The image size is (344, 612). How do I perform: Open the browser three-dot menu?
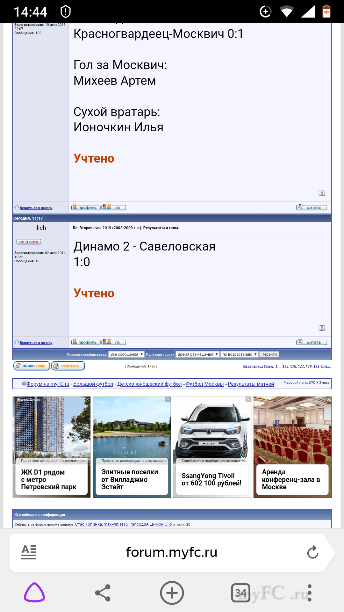pyautogui.click(x=309, y=593)
